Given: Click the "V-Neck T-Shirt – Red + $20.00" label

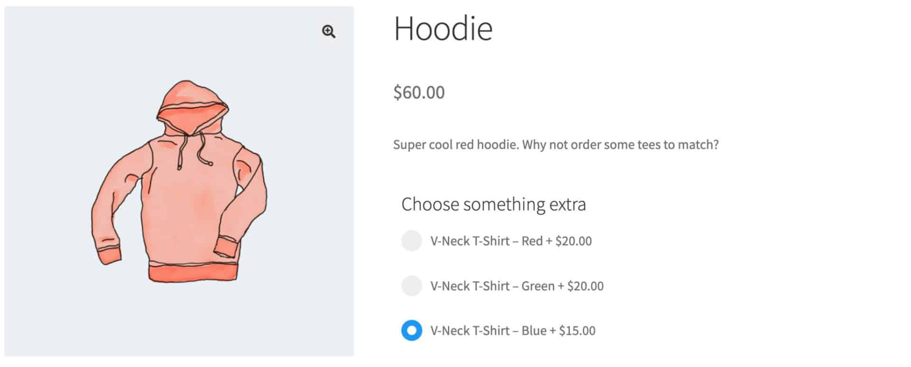Looking at the screenshot, I should (511, 241).
